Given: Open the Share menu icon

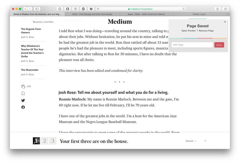Looking at the screenshot, I should coord(217,9).
